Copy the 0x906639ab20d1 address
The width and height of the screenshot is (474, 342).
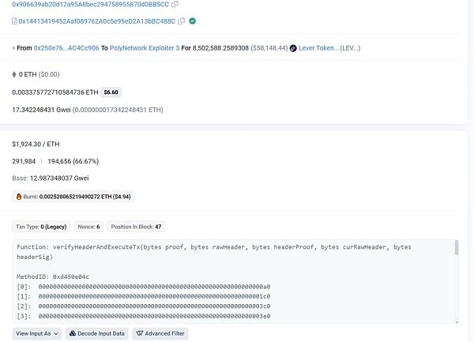pyautogui.click(x=175, y=4)
